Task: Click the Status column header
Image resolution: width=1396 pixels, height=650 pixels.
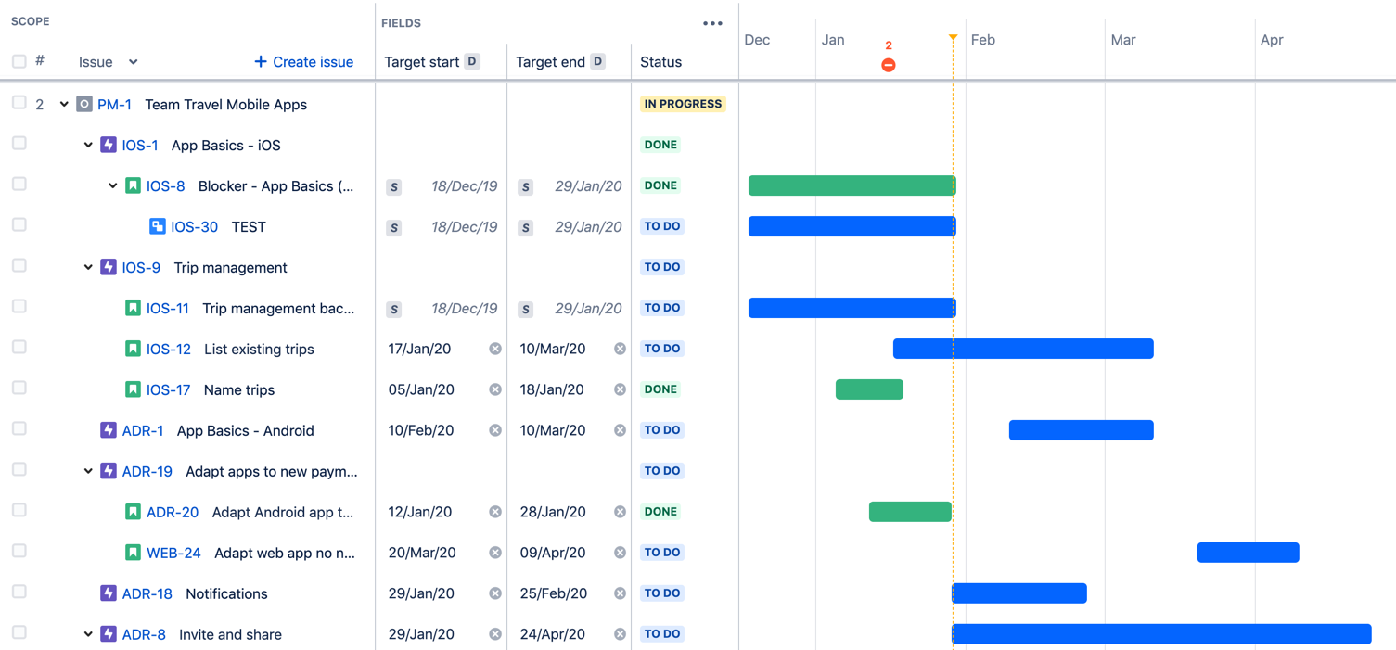Action: [x=661, y=62]
